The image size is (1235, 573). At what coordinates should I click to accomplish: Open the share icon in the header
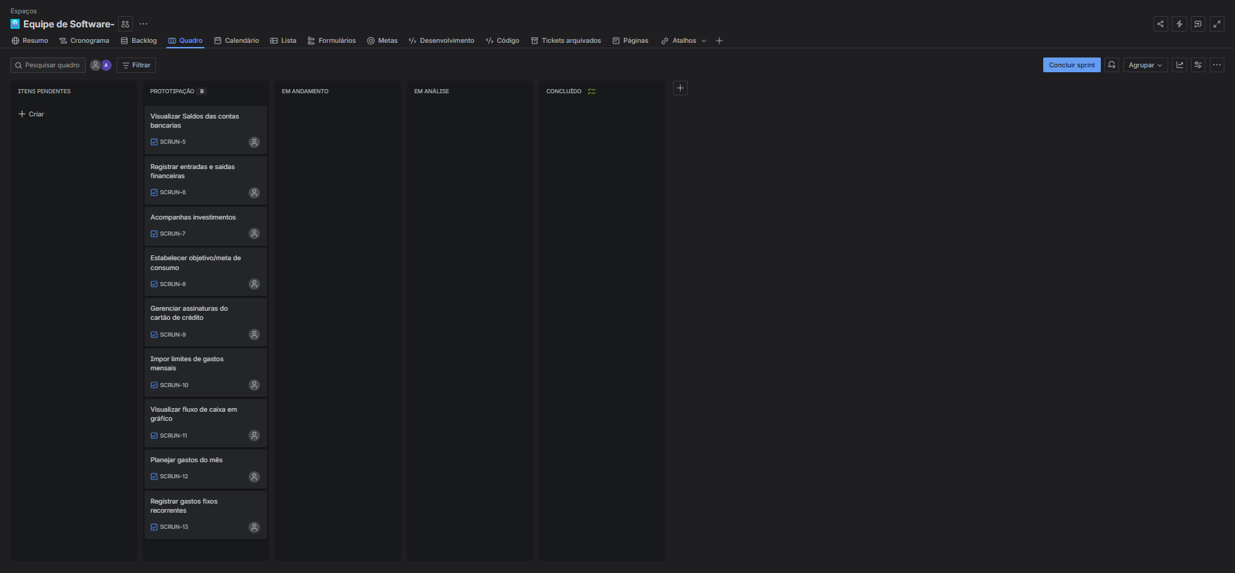(1161, 24)
